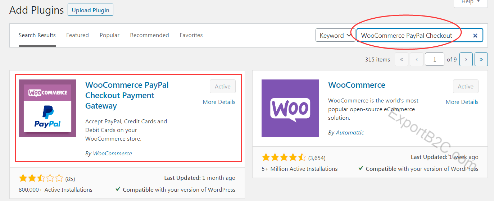494x201 pixels.
Task: Click the current page number field
Action: point(434,59)
